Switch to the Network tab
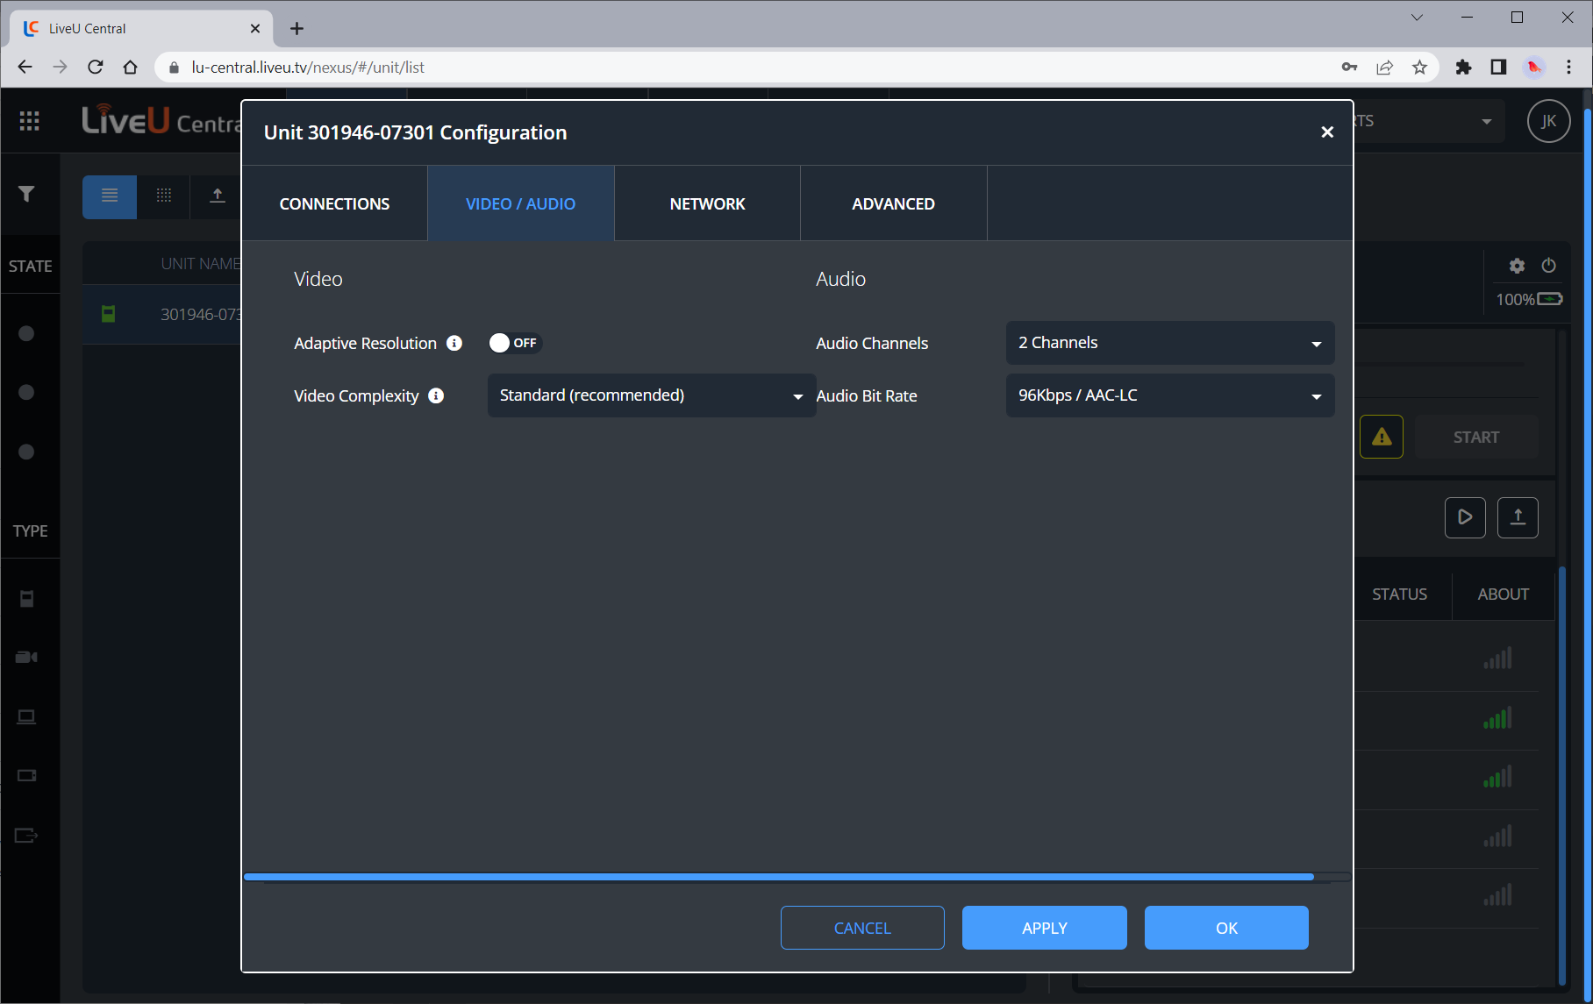Screen dimensions: 1593x1004 point(707,203)
